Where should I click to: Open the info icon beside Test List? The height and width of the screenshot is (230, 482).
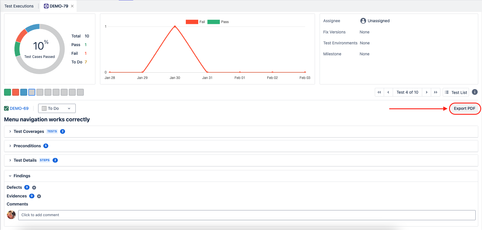(474, 92)
